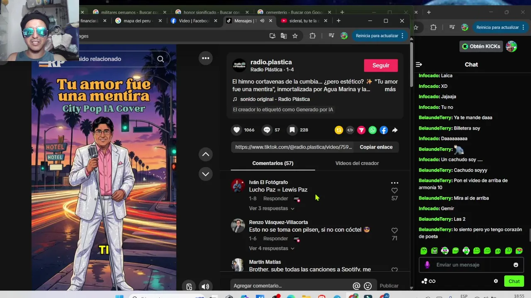Reply to Renzo Vásquez-Villacorta's comment
Image resolution: width=531 pixels, height=298 pixels.
pyautogui.click(x=275, y=238)
